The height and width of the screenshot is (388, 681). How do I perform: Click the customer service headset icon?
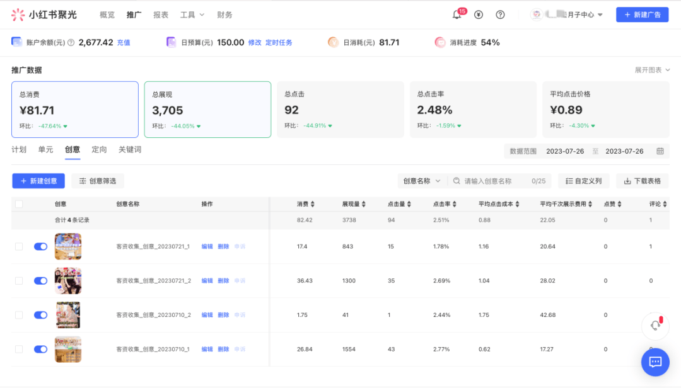coord(655,326)
